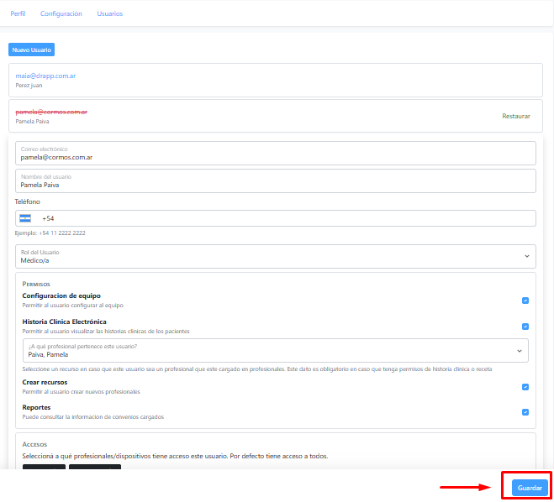
Task: Click the 'Teléfono' label
Action: [28, 201]
